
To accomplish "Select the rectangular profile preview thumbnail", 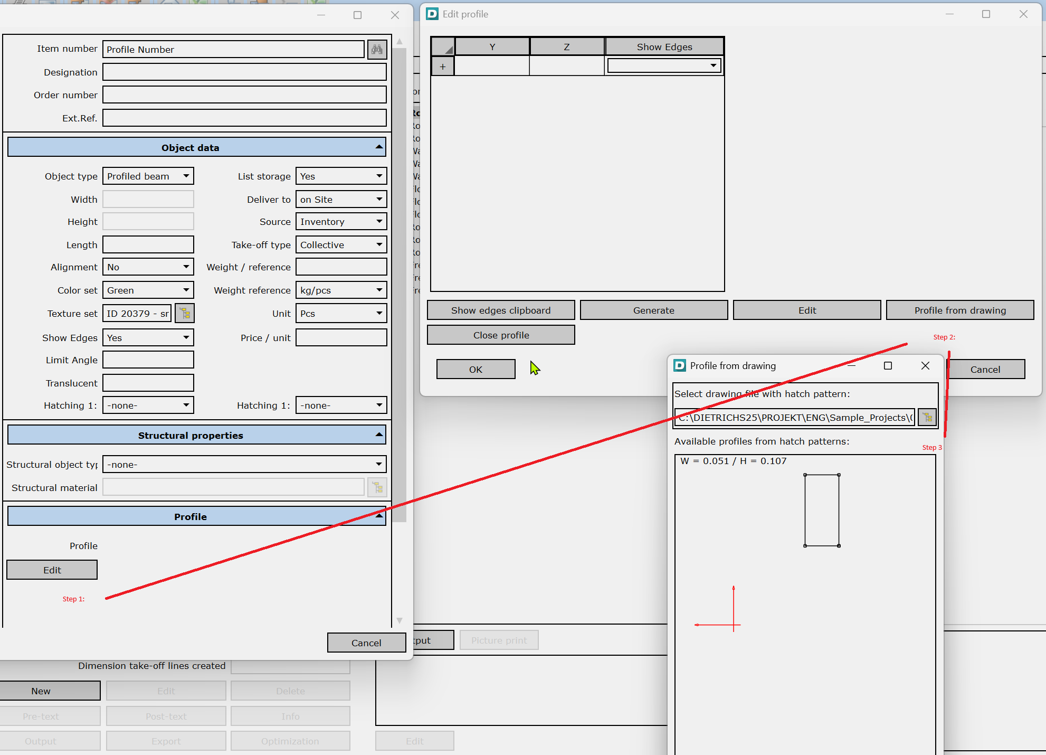I will point(821,510).
